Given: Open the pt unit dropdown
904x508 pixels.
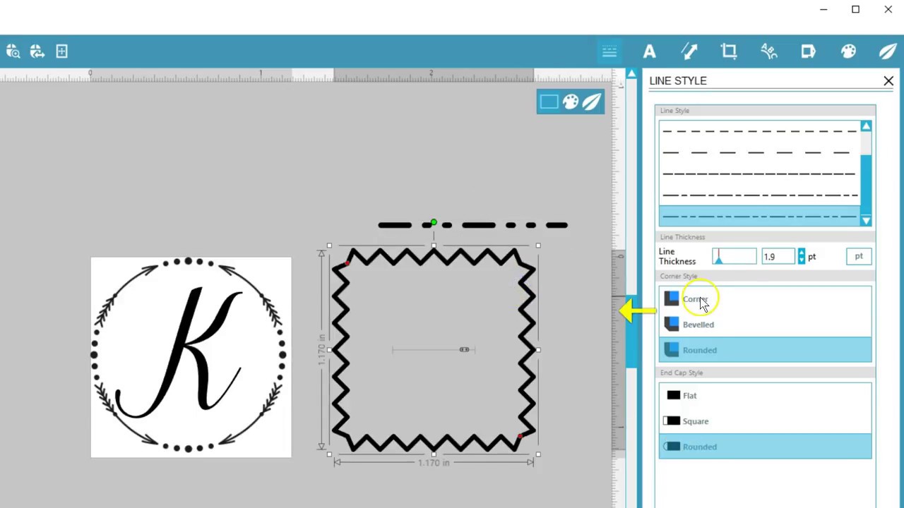Looking at the screenshot, I should point(859,256).
